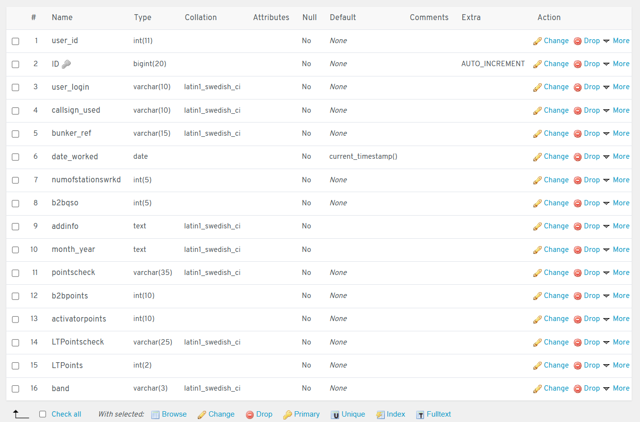Click the Name column header
This screenshot has height=422, width=640.
point(62,18)
